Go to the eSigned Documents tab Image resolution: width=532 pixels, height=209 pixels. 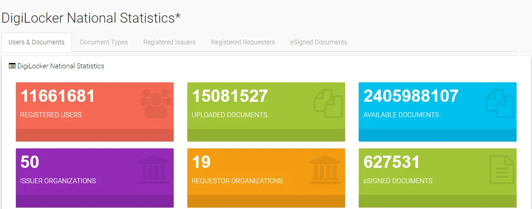(x=318, y=42)
